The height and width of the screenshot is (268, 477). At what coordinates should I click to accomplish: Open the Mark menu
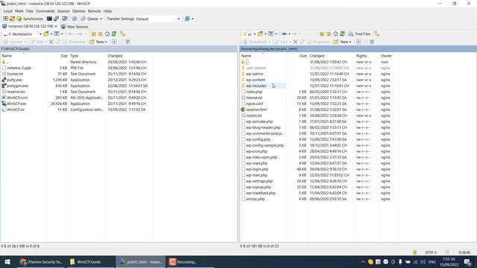point(19,11)
